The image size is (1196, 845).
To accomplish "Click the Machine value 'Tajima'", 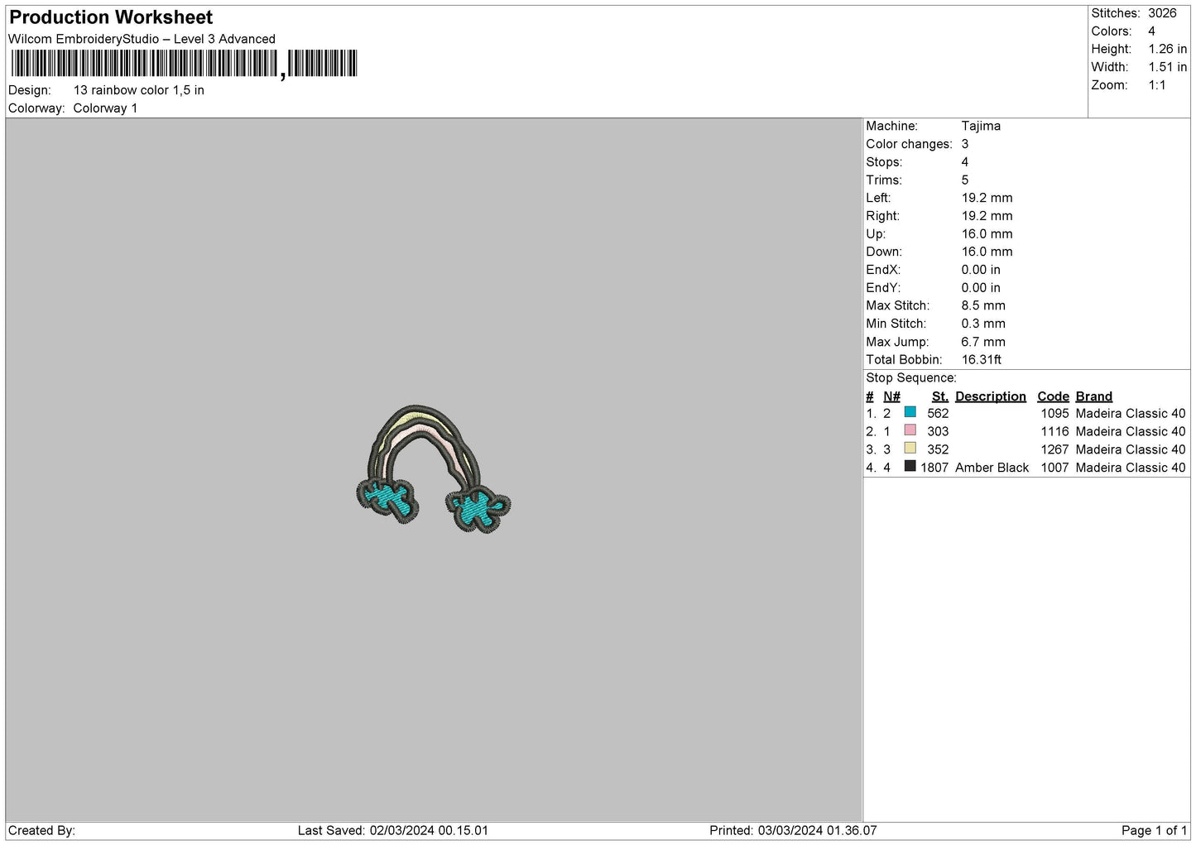I will tap(981, 126).
